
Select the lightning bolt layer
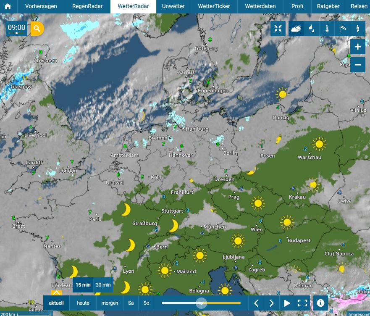[358, 29]
